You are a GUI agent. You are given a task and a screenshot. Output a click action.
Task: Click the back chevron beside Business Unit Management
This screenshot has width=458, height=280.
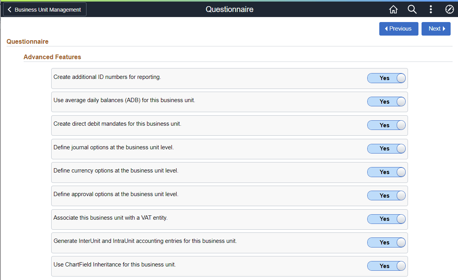click(9, 9)
